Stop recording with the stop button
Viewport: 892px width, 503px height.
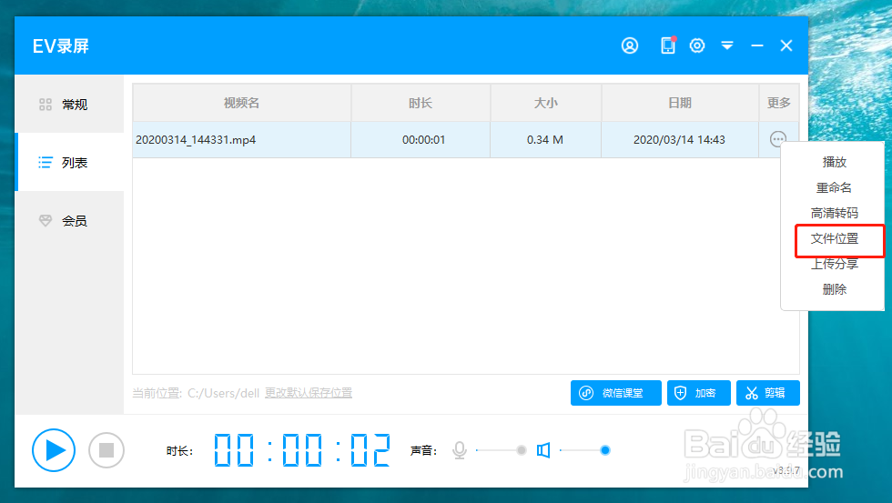106,450
